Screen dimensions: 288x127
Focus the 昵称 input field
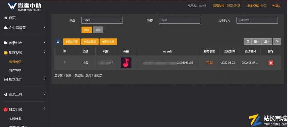click(180, 20)
